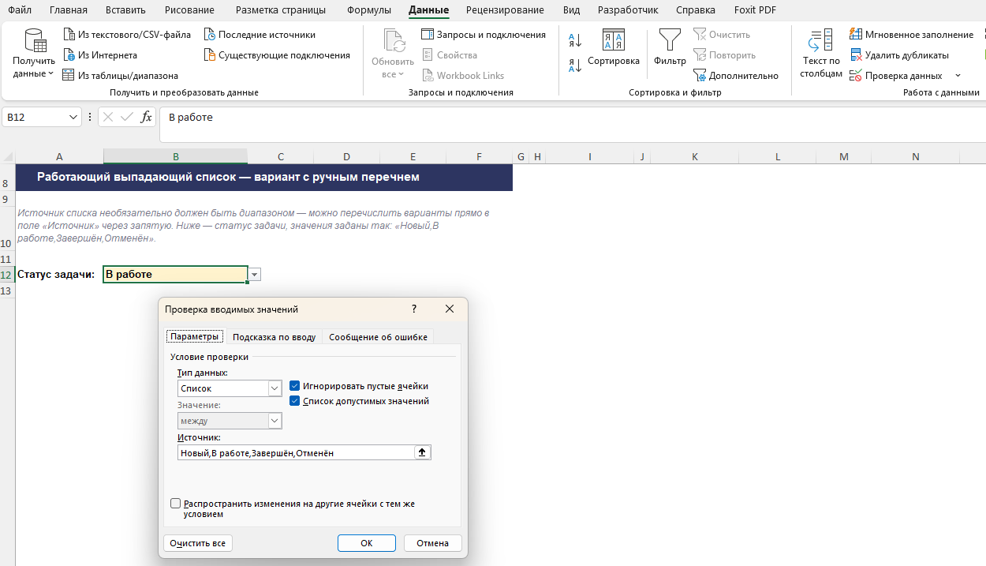Click Удалить дубликаты

[898, 55]
